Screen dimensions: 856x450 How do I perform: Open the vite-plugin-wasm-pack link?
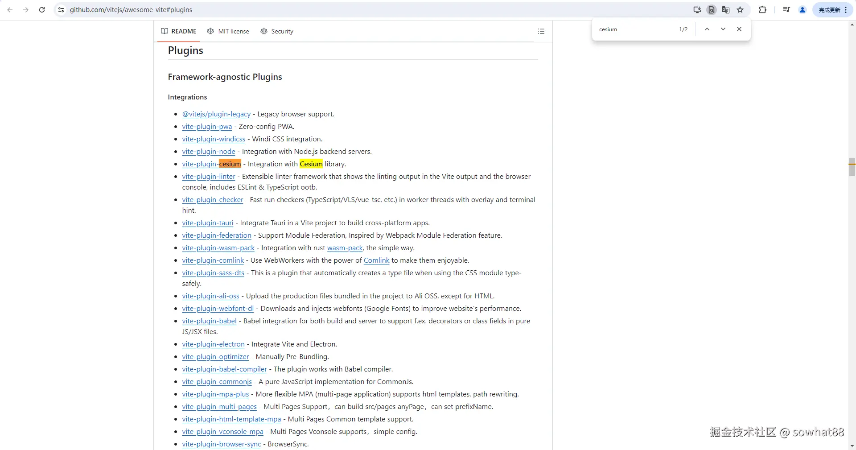[x=218, y=248]
